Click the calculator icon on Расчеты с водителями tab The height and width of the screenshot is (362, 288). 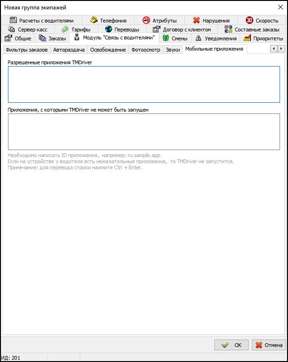tap(13, 21)
